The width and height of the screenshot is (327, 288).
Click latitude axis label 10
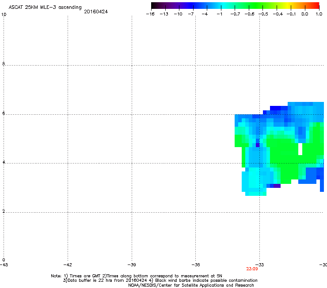[x=4, y=15]
